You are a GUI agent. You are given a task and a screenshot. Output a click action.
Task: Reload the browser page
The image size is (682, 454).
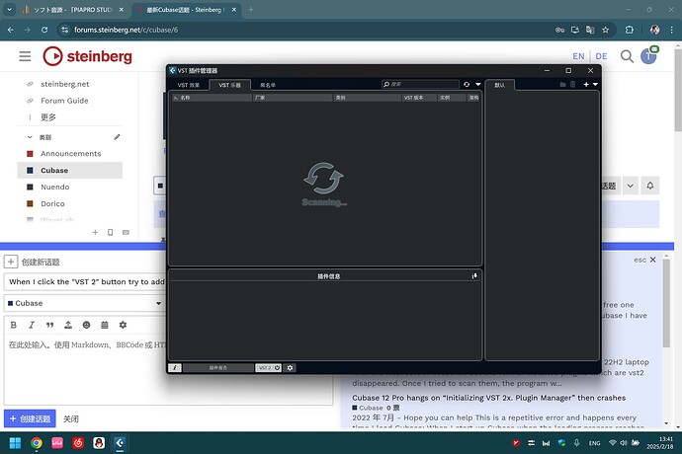(x=44, y=30)
